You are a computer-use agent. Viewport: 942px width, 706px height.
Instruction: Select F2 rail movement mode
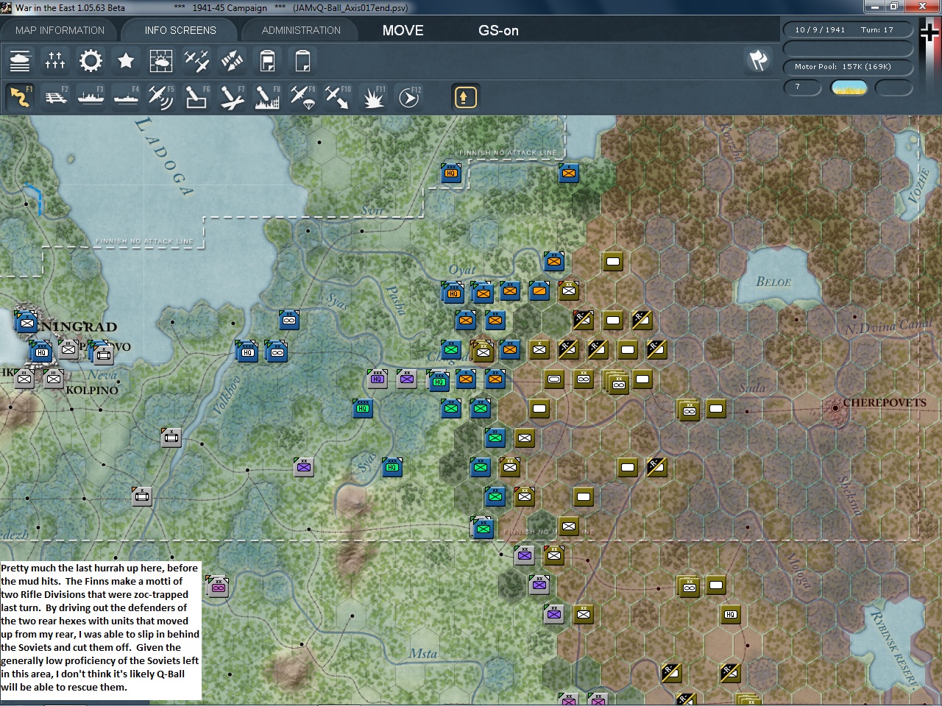(55, 97)
